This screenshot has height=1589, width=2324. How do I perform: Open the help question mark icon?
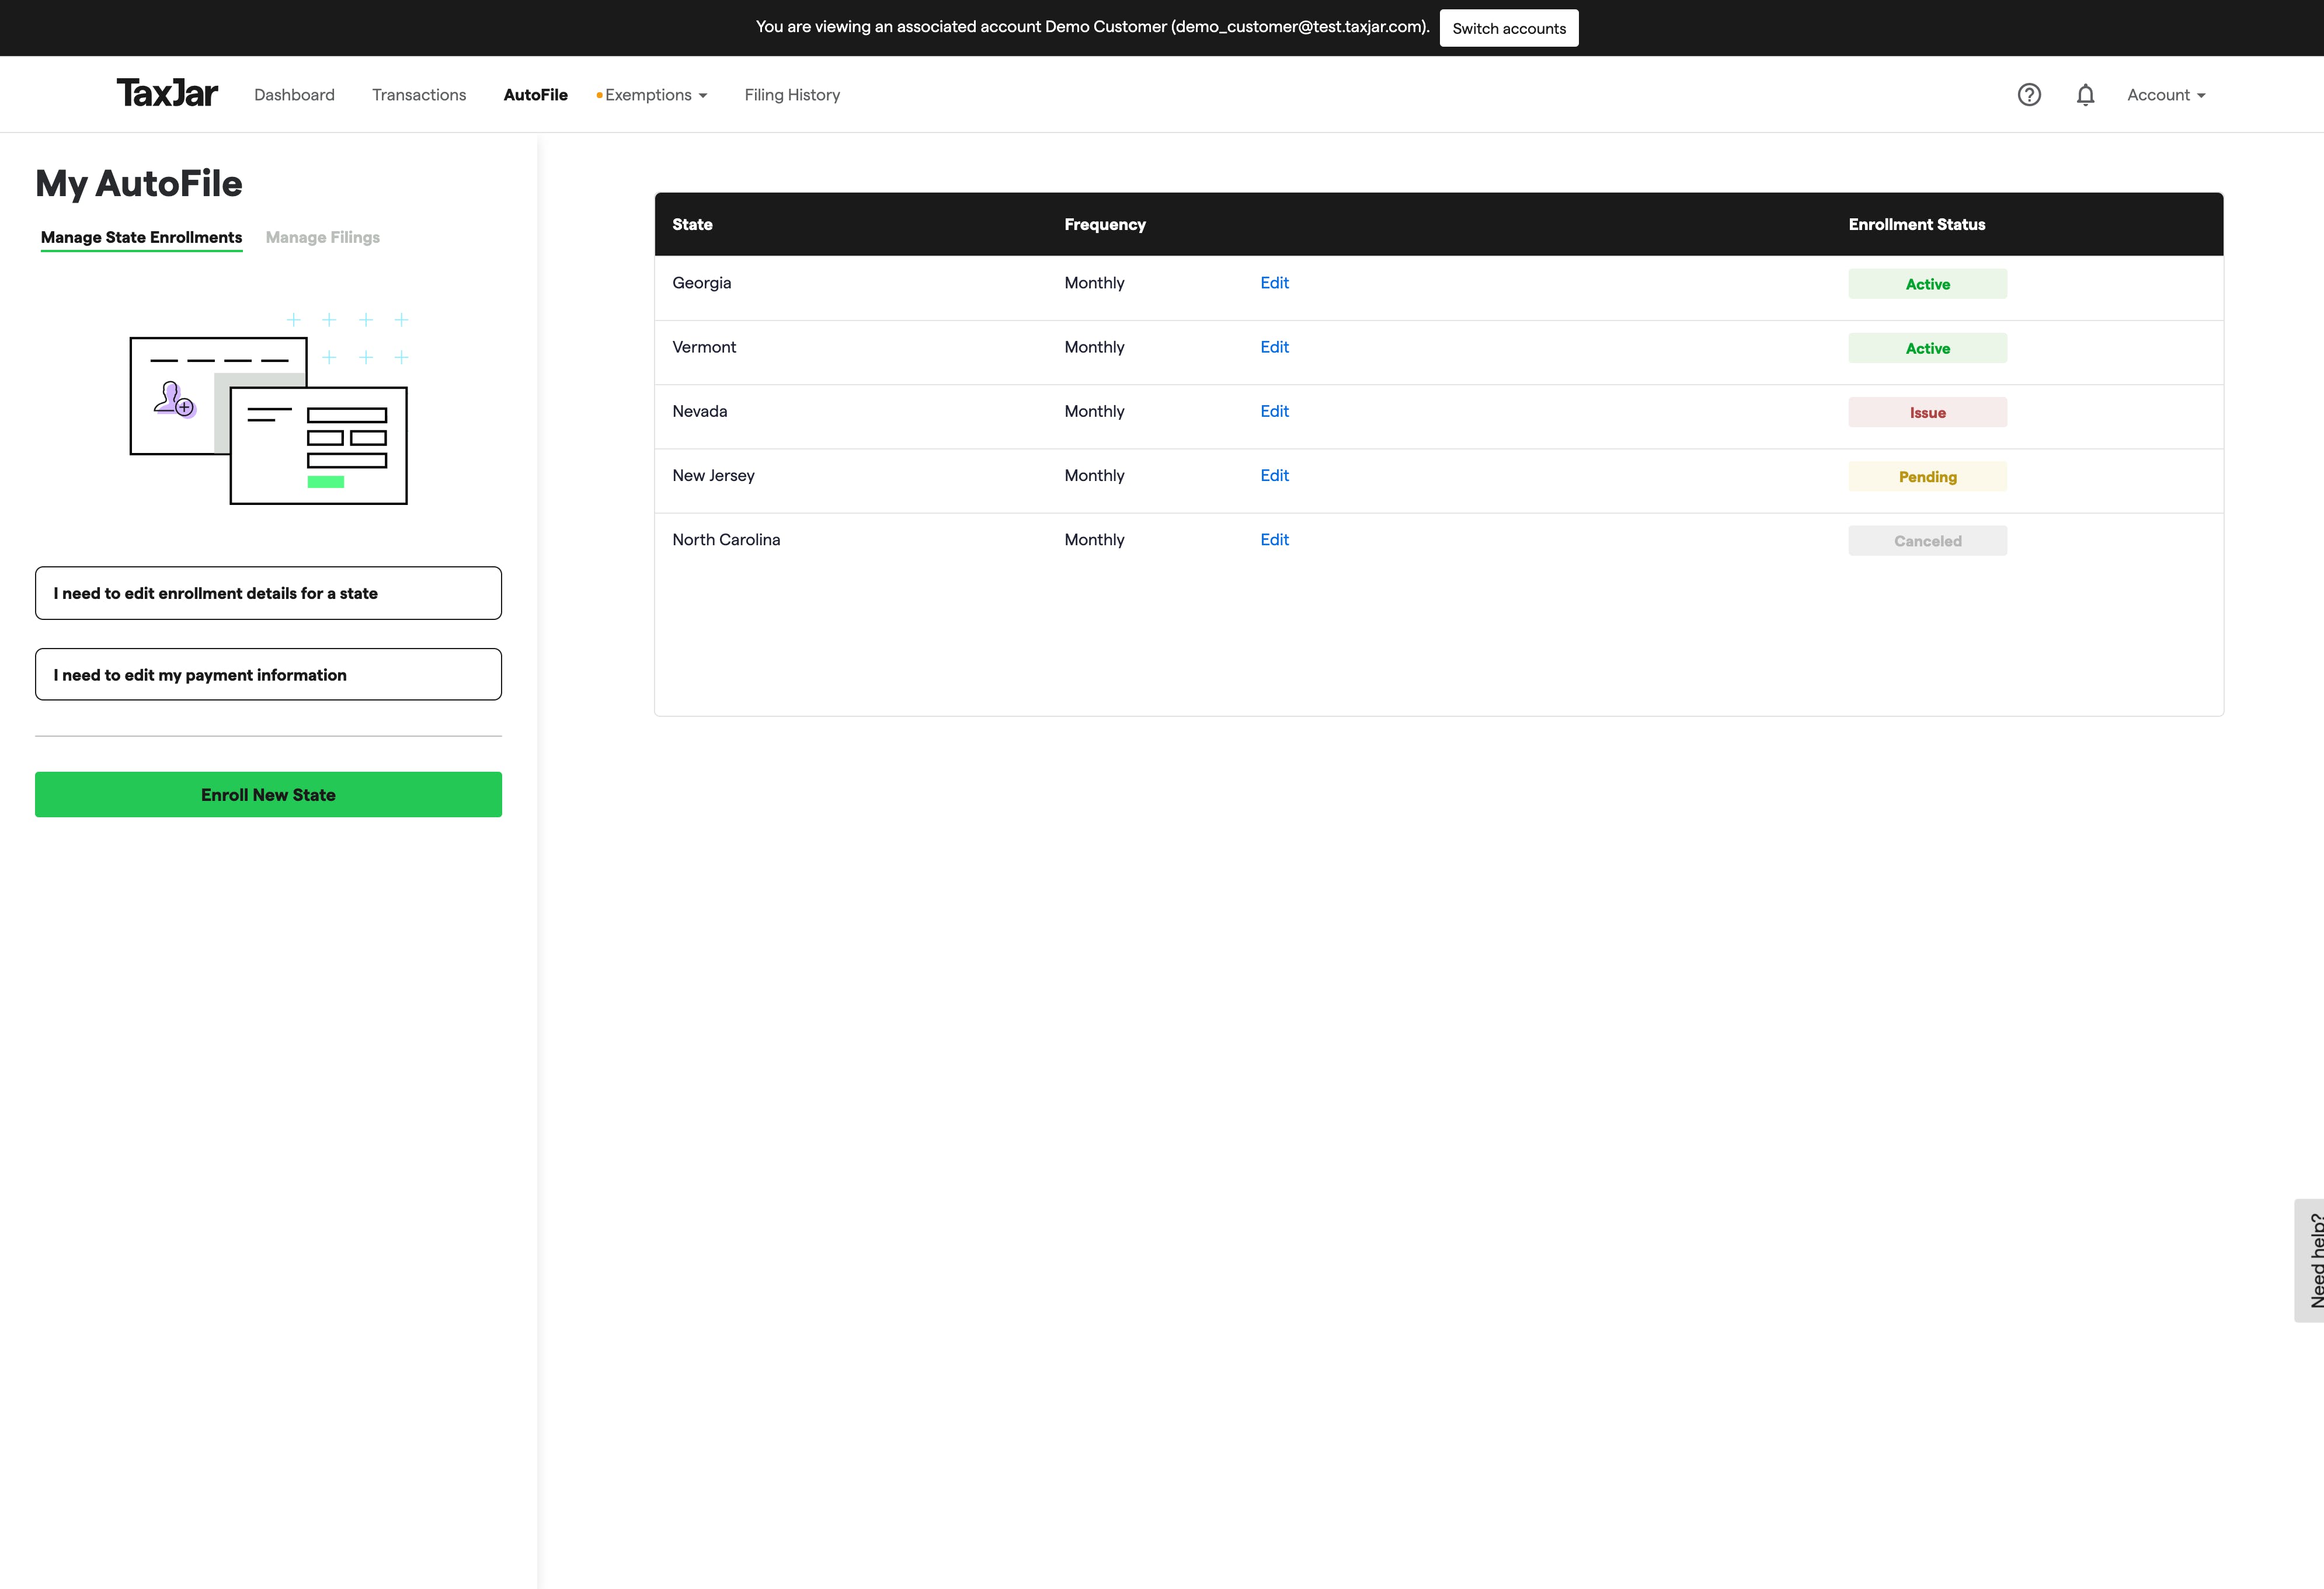(x=2029, y=95)
